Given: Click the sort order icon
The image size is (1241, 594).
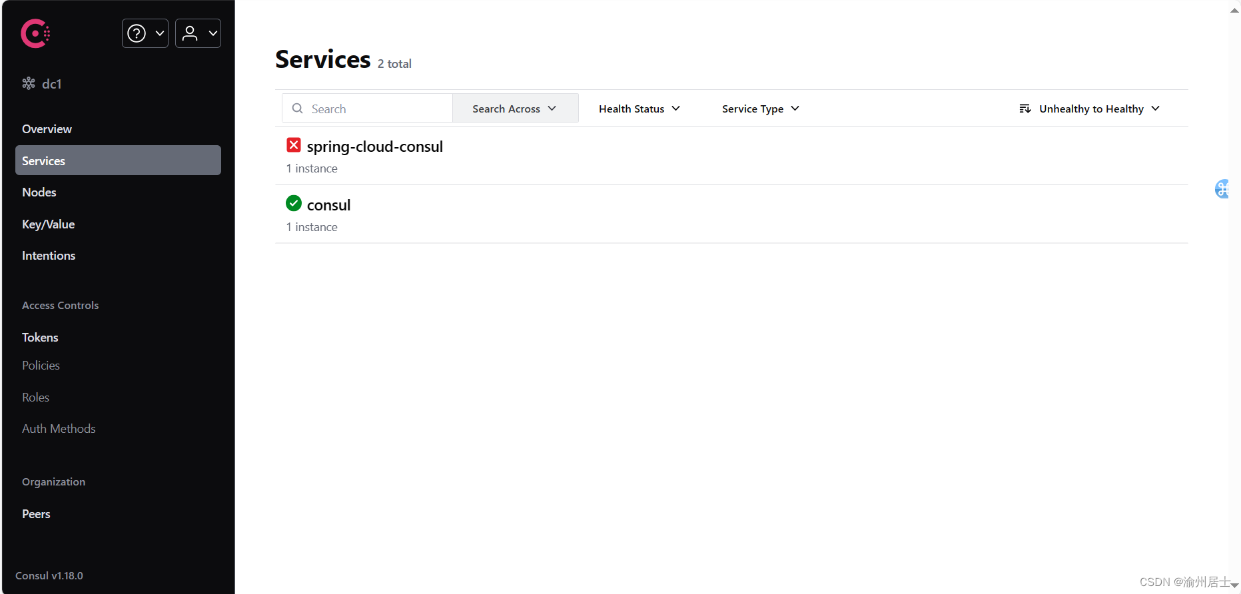Looking at the screenshot, I should click(1025, 109).
